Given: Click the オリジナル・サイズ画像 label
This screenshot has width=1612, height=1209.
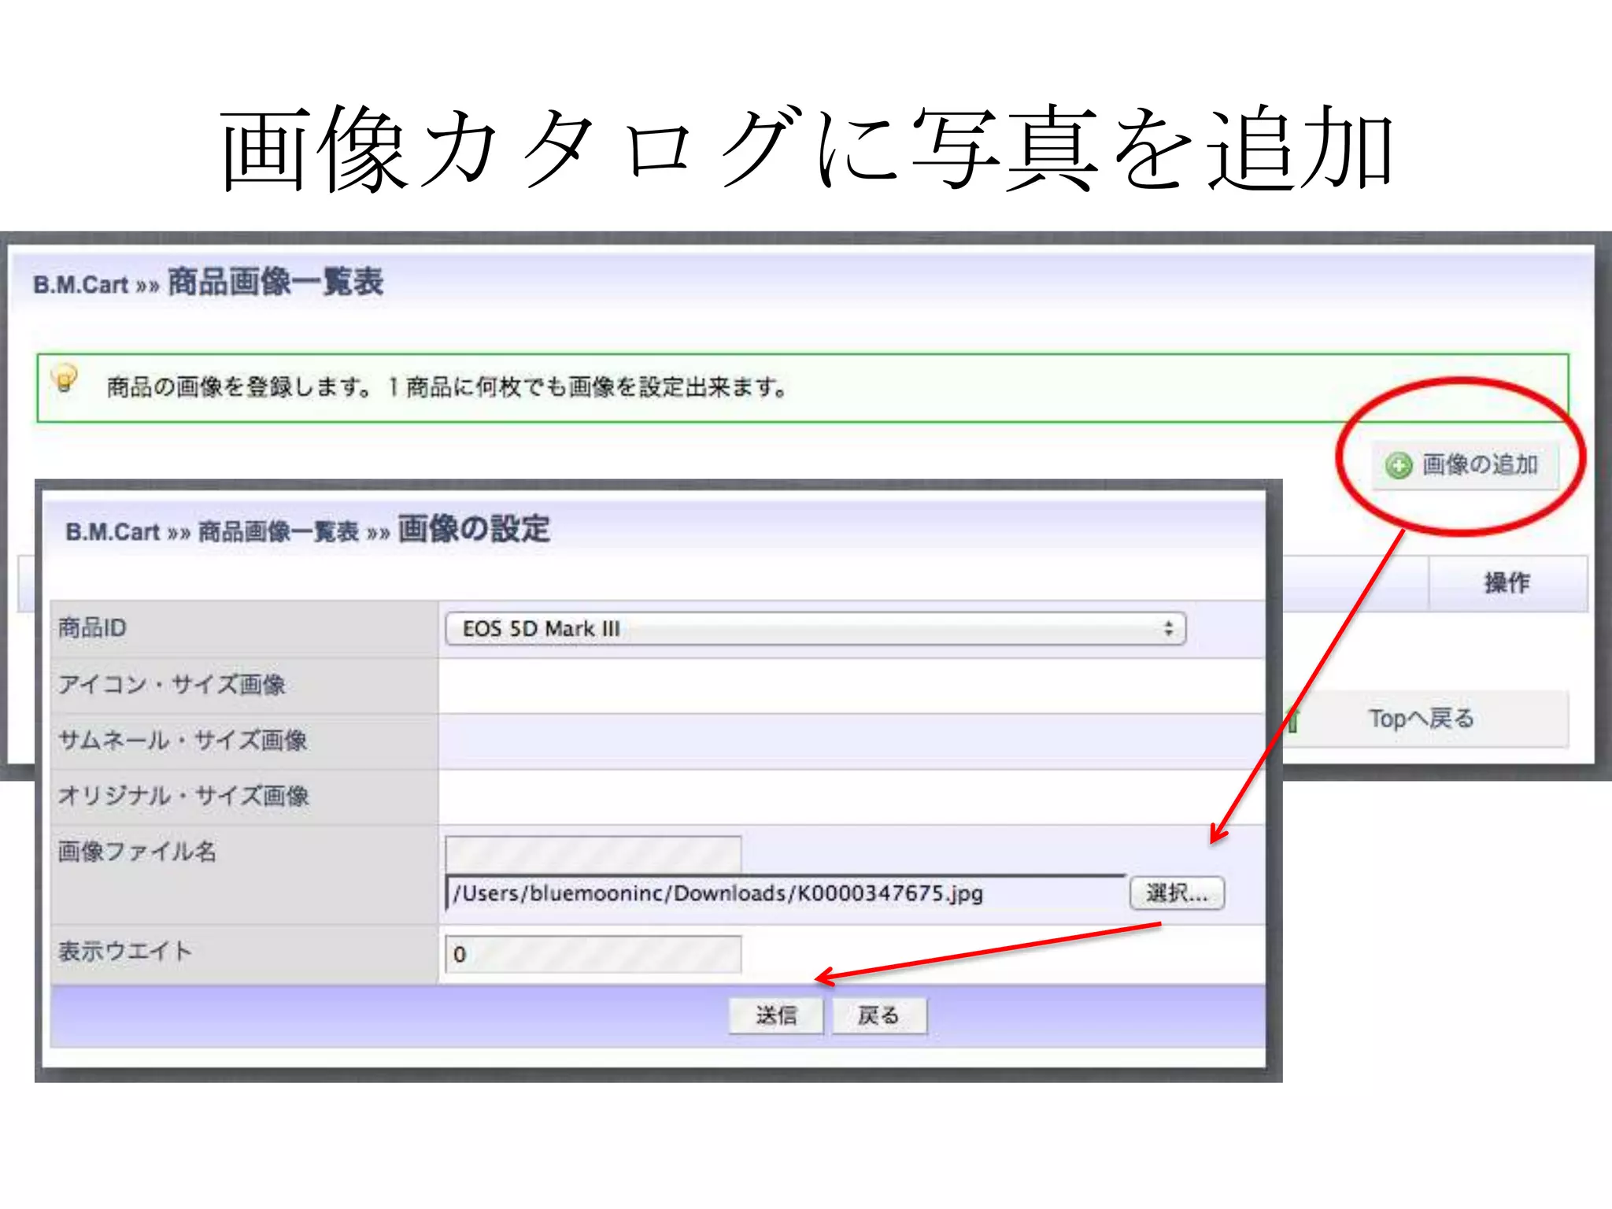Looking at the screenshot, I should (183, 796).
